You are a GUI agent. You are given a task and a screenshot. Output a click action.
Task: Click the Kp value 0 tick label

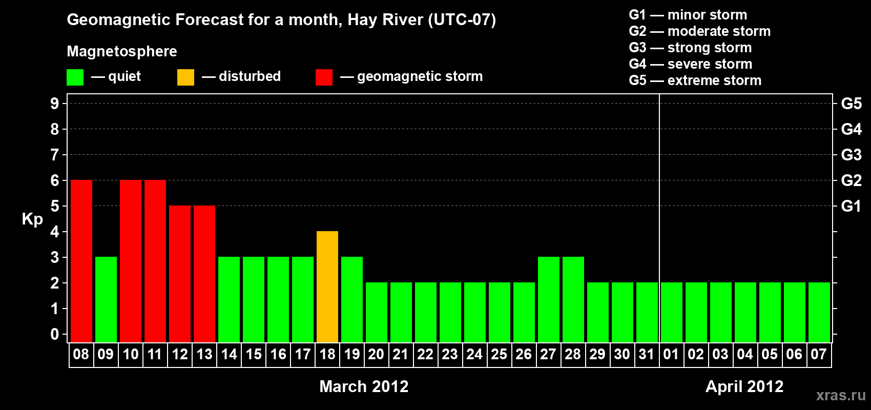tap(55, 334)
